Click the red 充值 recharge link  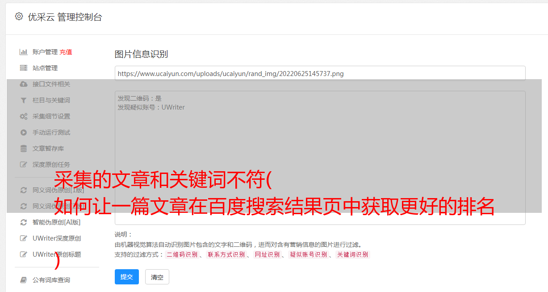66,52
